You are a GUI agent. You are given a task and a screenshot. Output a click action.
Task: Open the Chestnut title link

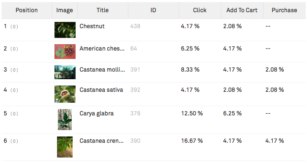(x=92, y=26)
